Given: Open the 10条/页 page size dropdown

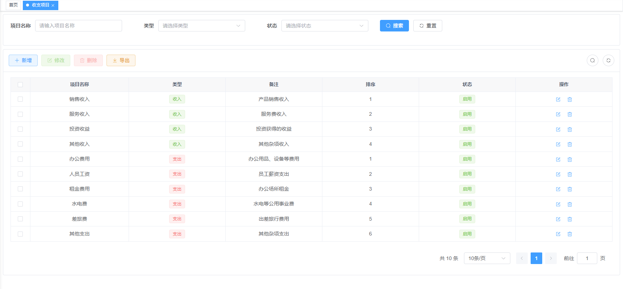Looking at the screenshot, I should [487, 258].
